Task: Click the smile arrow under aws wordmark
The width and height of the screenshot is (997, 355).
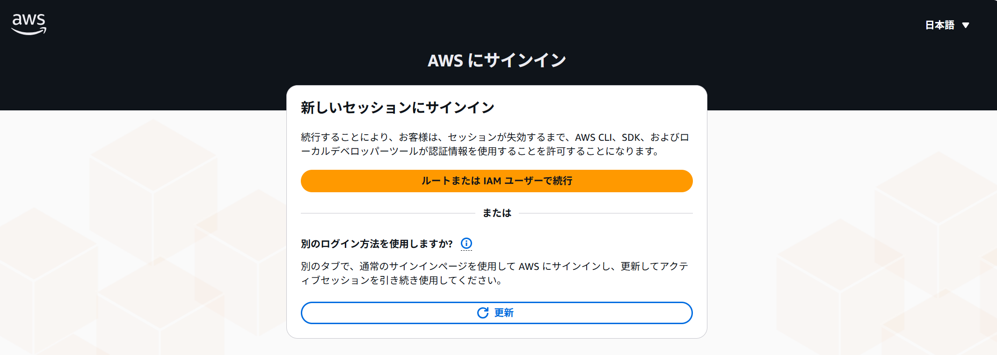Action: 29,31
